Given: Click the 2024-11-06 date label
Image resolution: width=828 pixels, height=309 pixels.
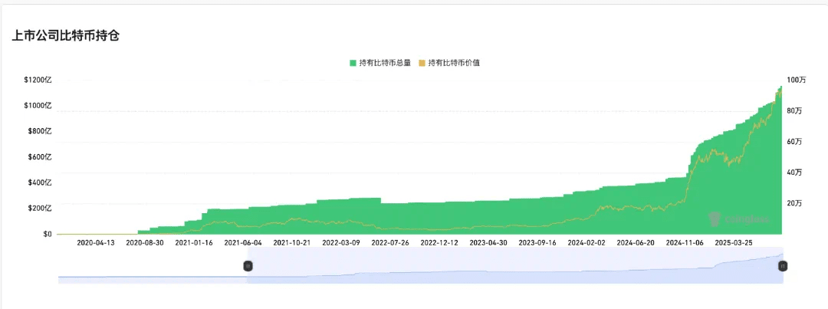Looking at the screenshot, I should pyautogui.click(x=685, y=242).
